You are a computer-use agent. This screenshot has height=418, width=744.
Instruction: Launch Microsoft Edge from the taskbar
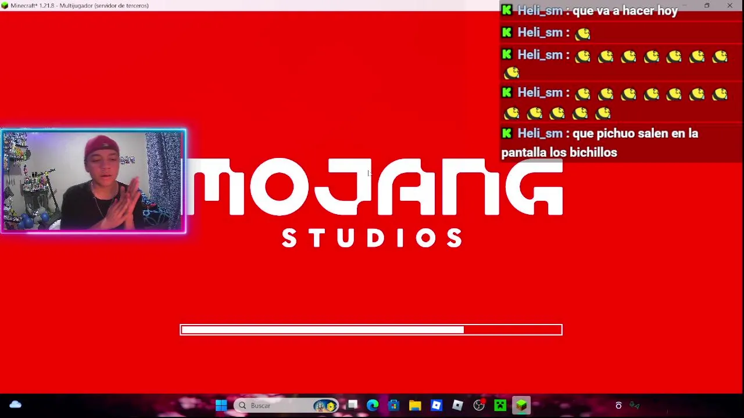(373, 405)
